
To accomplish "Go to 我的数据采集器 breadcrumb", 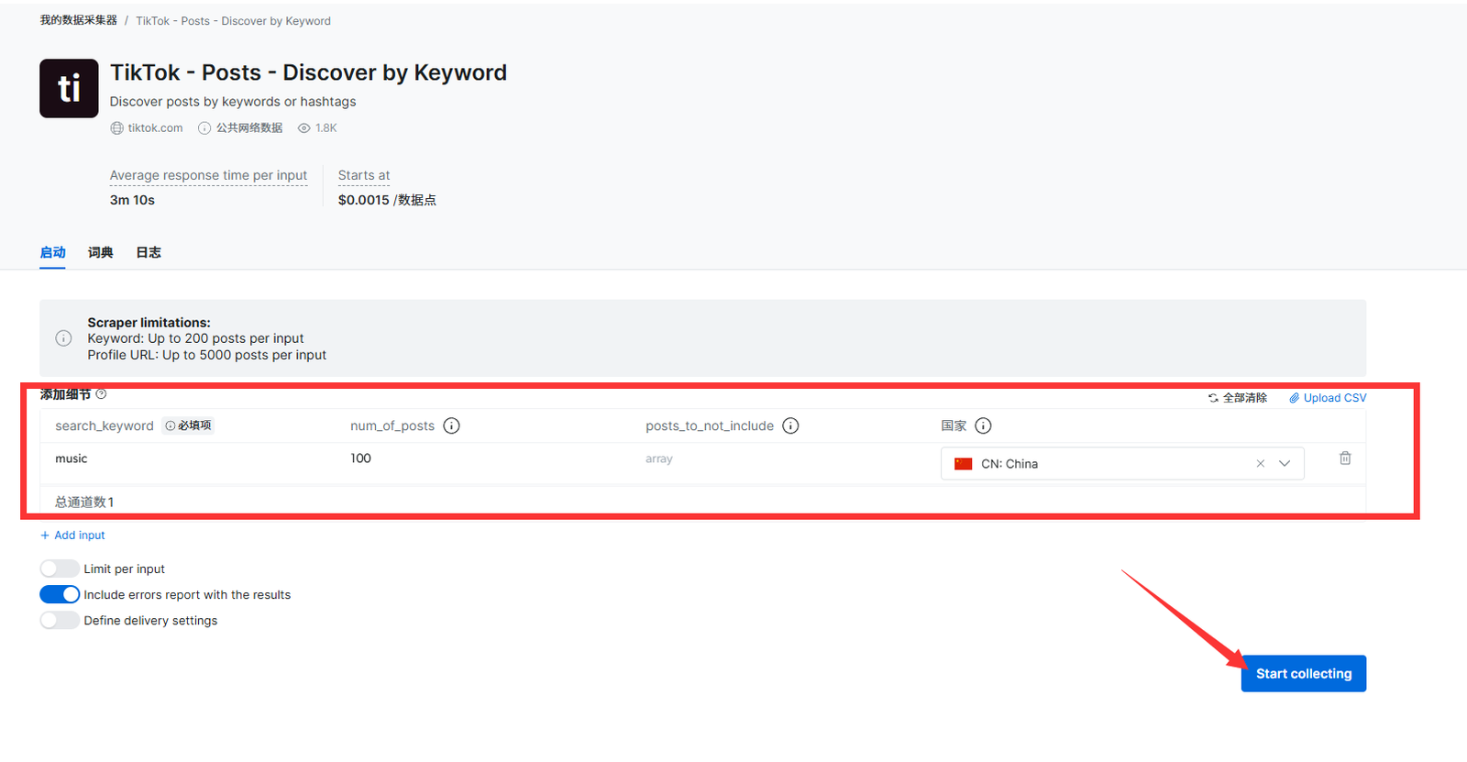I will click(x=78, y=20).
